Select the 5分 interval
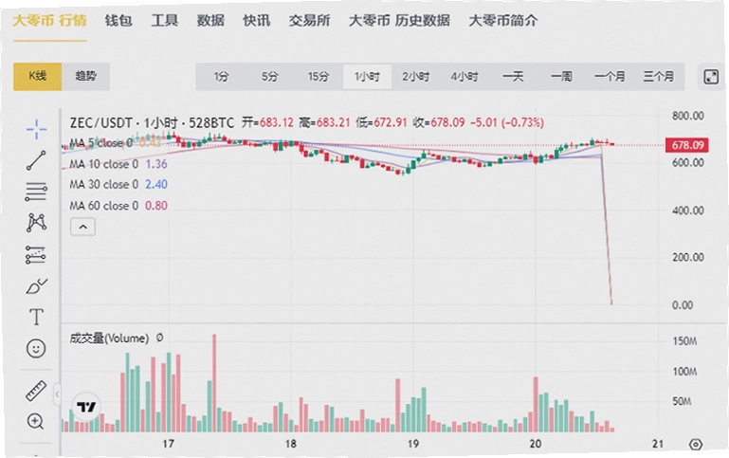This screenshot has width=729, height=458. 269,77
